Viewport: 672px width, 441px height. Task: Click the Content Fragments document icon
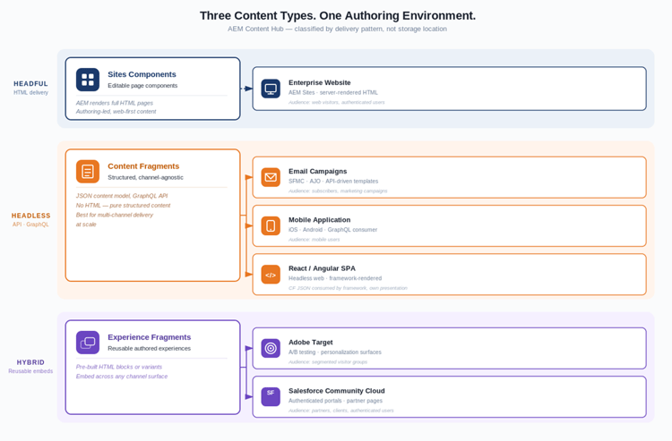[x=88, y=172]
